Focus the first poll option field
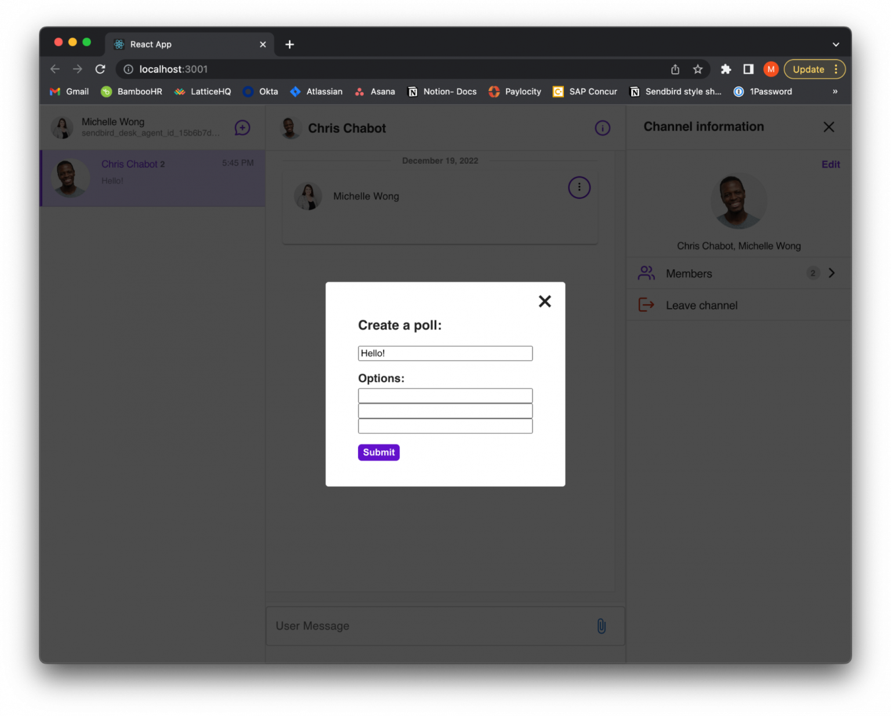Screen dimensions: 891x716 [x=445, y=396]
